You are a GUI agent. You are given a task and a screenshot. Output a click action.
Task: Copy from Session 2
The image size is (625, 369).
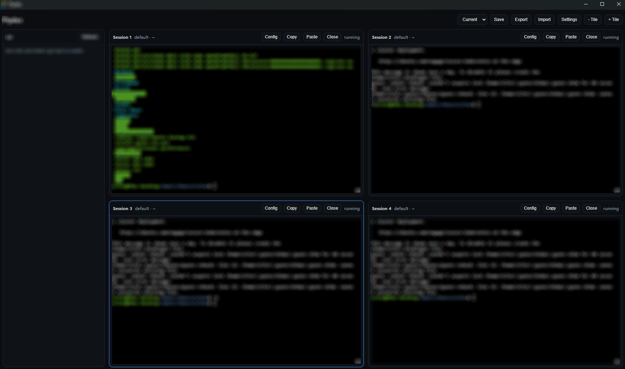click(551, 37)
